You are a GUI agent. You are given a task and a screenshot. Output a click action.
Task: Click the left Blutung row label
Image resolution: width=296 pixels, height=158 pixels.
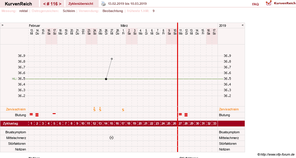click(x=21, y=115)
